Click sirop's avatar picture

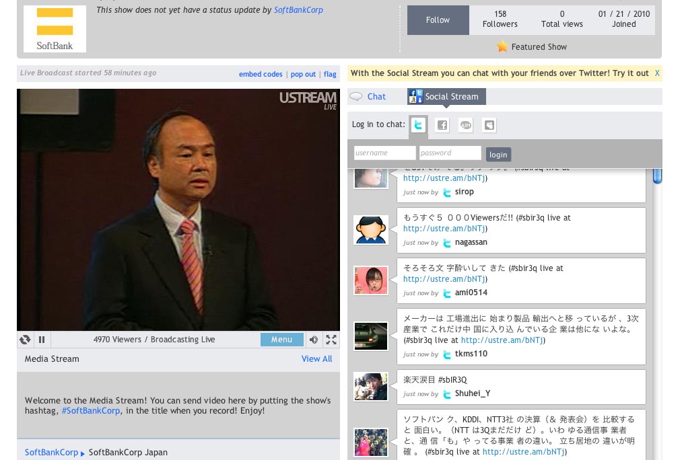tap(371, 178)
